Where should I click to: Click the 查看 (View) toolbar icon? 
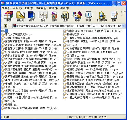43,16
